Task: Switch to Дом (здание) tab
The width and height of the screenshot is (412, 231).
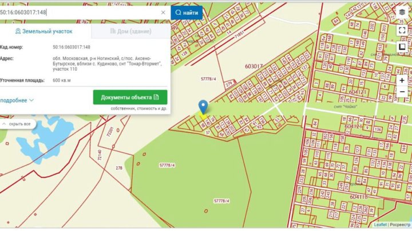Action: [x=130, y=31]
